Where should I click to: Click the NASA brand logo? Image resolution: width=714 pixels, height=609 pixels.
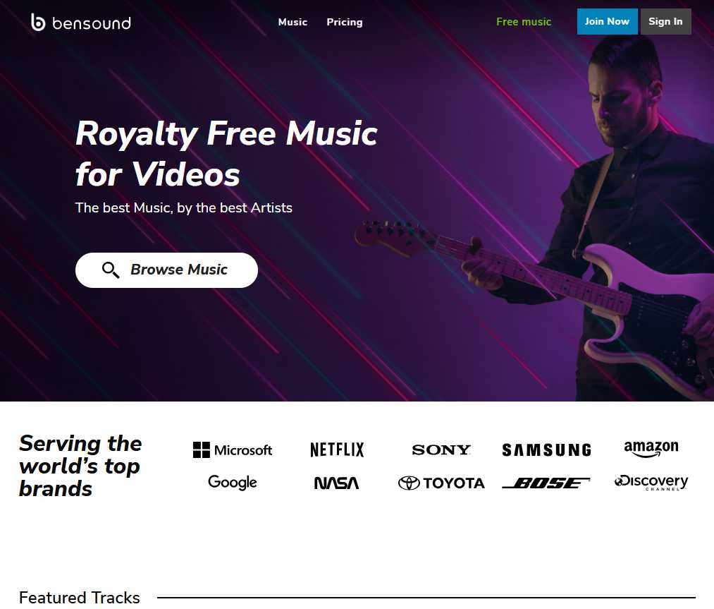[336, 483]
